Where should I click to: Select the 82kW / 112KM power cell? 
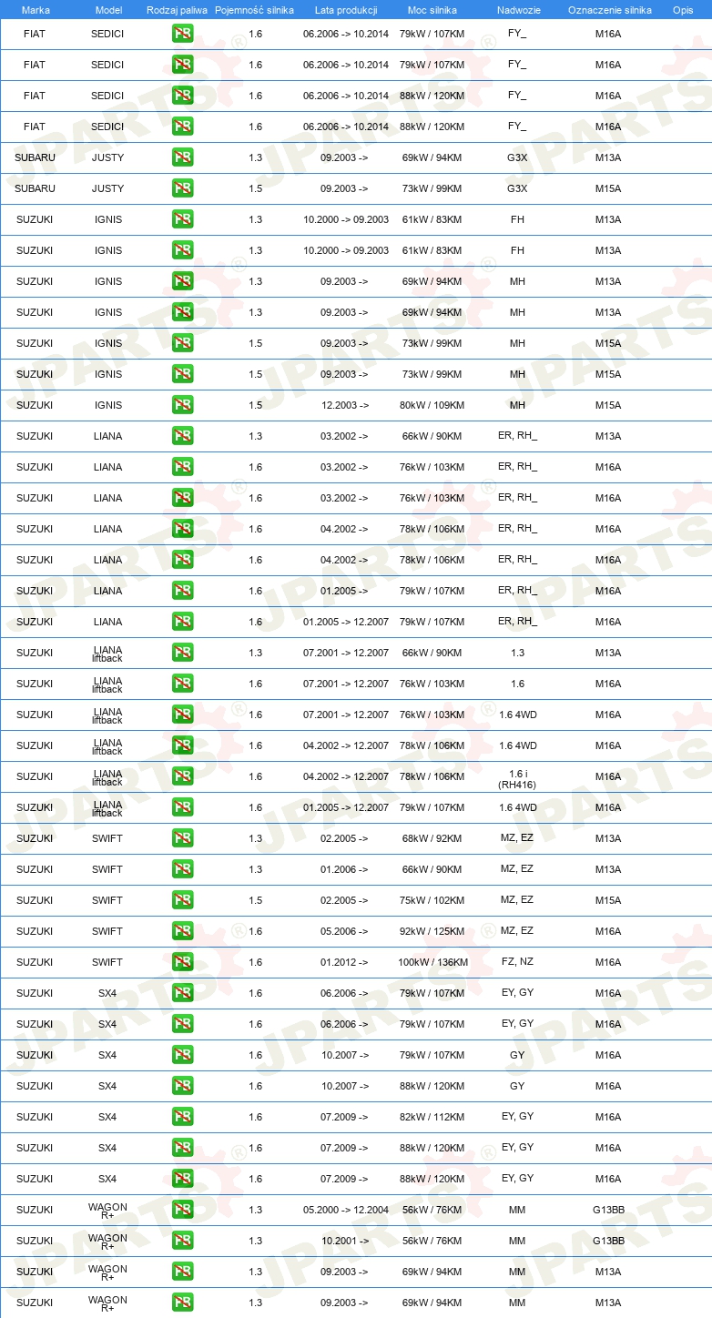tap(432, 1117)
